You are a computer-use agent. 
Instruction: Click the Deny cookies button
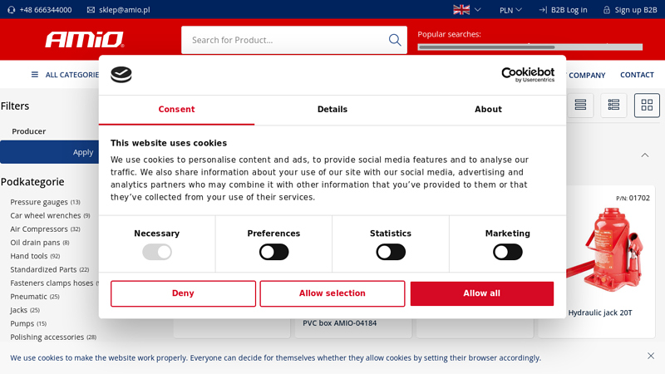pos(183,293)
